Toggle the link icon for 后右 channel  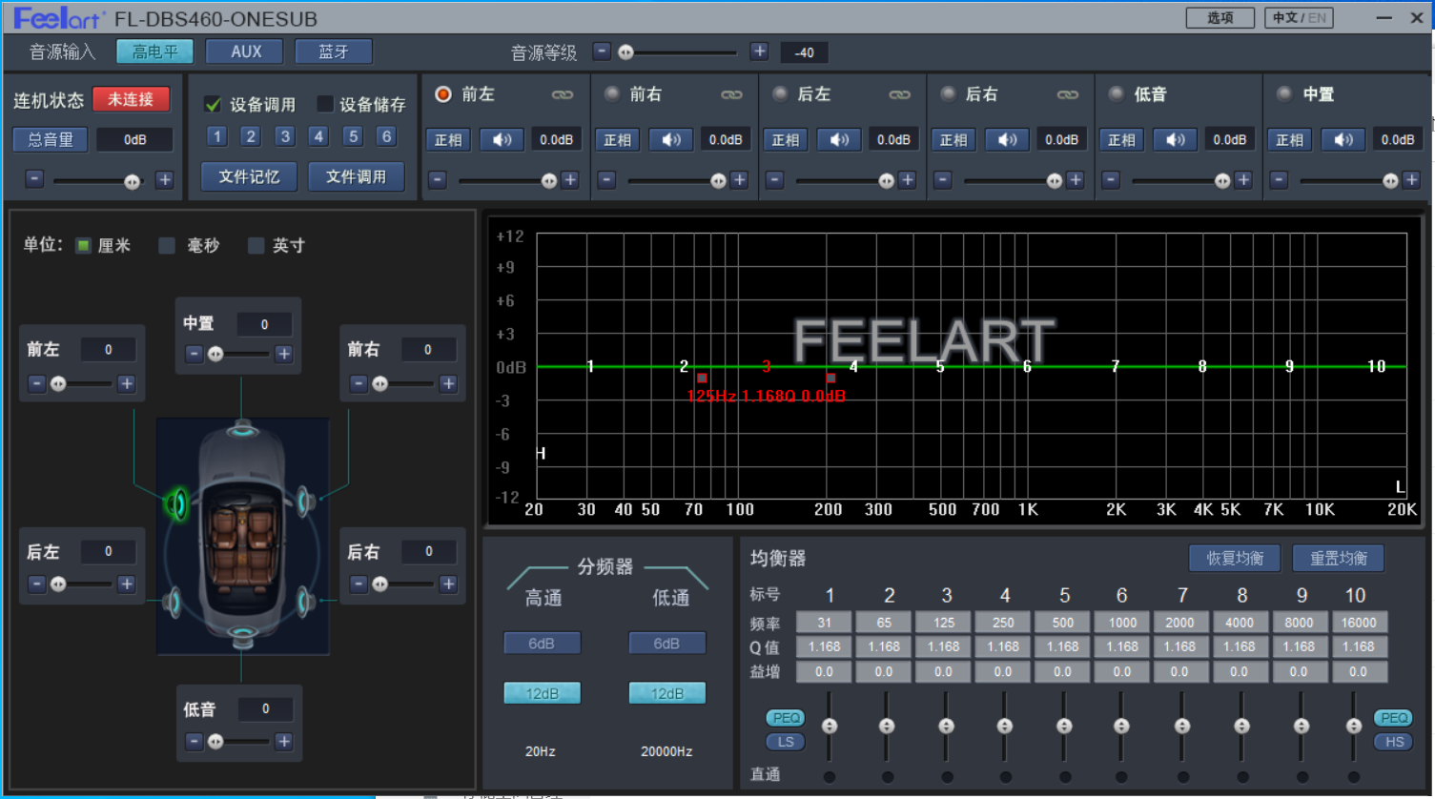pyautogui.click(x=1068, y=94)
